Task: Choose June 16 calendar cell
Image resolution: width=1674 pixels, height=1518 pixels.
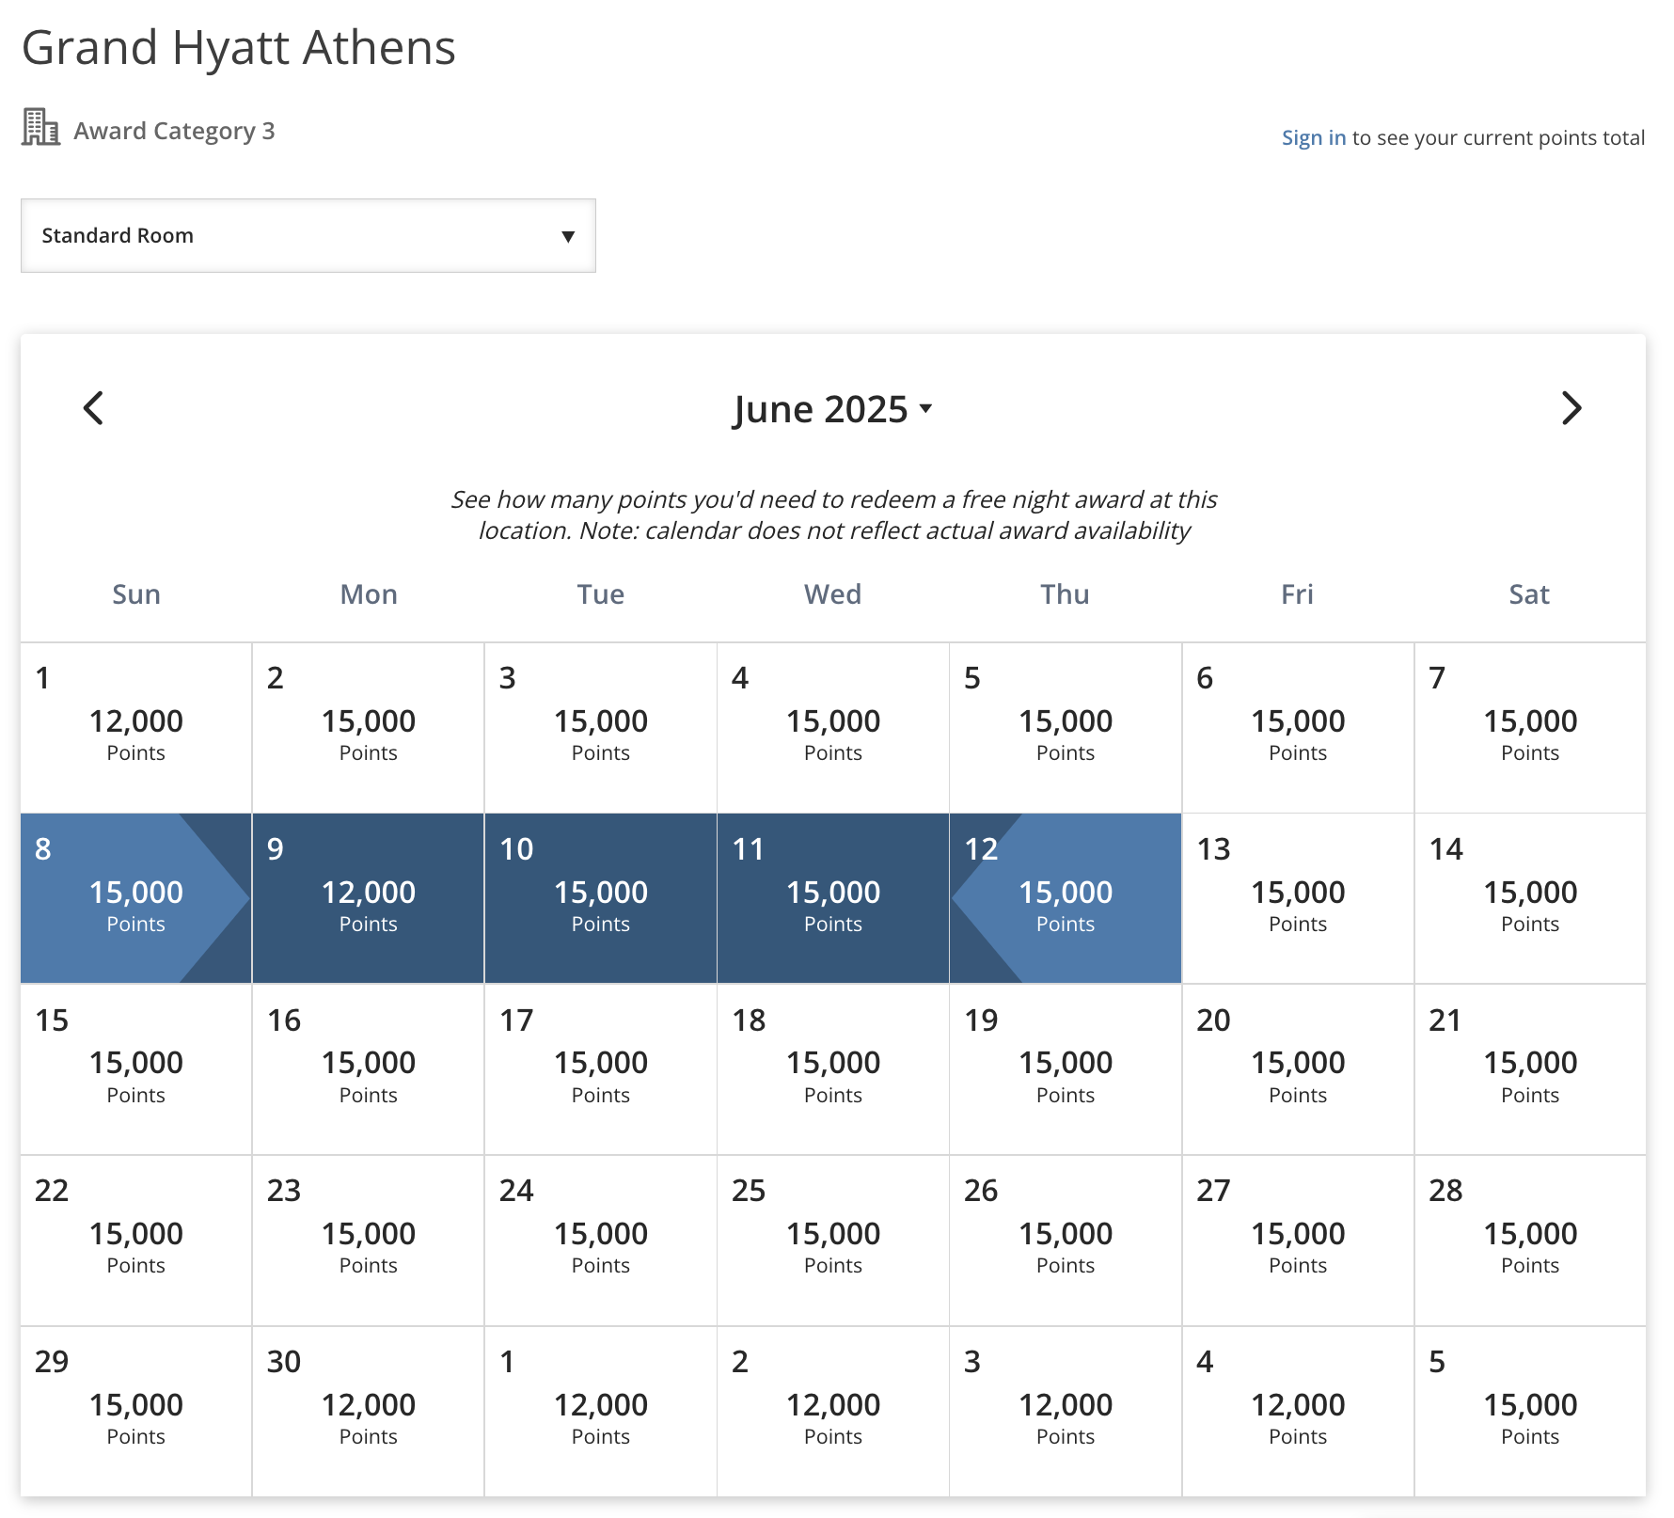Action: (x=369, y=1070)
